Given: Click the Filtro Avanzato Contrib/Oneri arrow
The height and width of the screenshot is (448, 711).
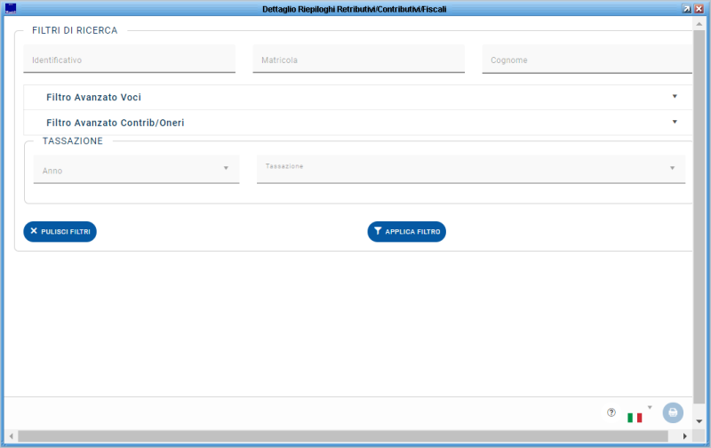Looking at the screenshot, I should 675,122.
